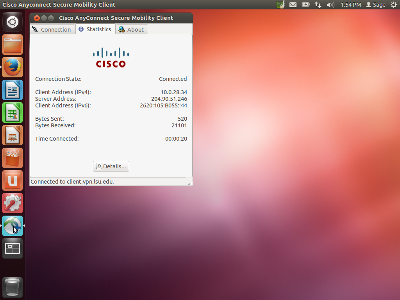Screen dimensions: 400x300
Task: Minimize the AnyConnect window
Action: point(44,18)
